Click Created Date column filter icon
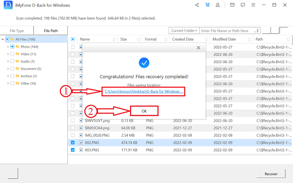The image size is (293, 183). (206, 39)
